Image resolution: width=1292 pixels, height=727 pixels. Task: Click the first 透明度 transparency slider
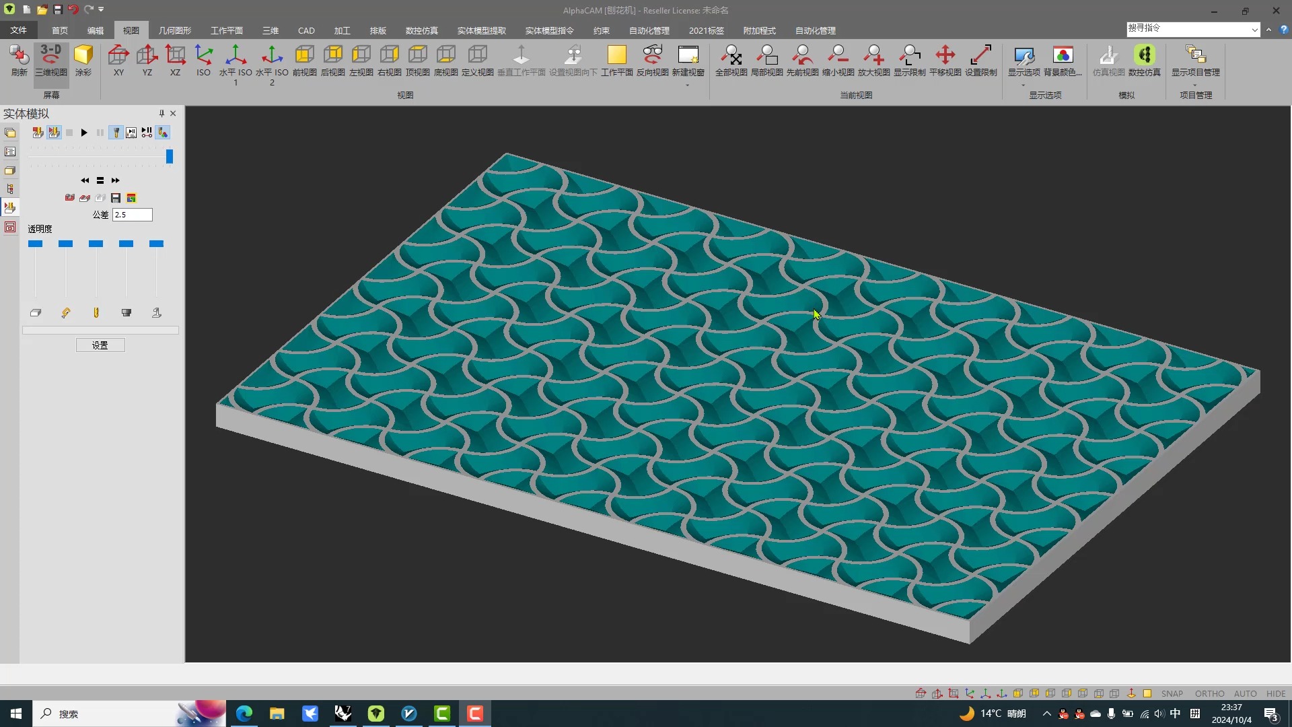click(36, 244)
